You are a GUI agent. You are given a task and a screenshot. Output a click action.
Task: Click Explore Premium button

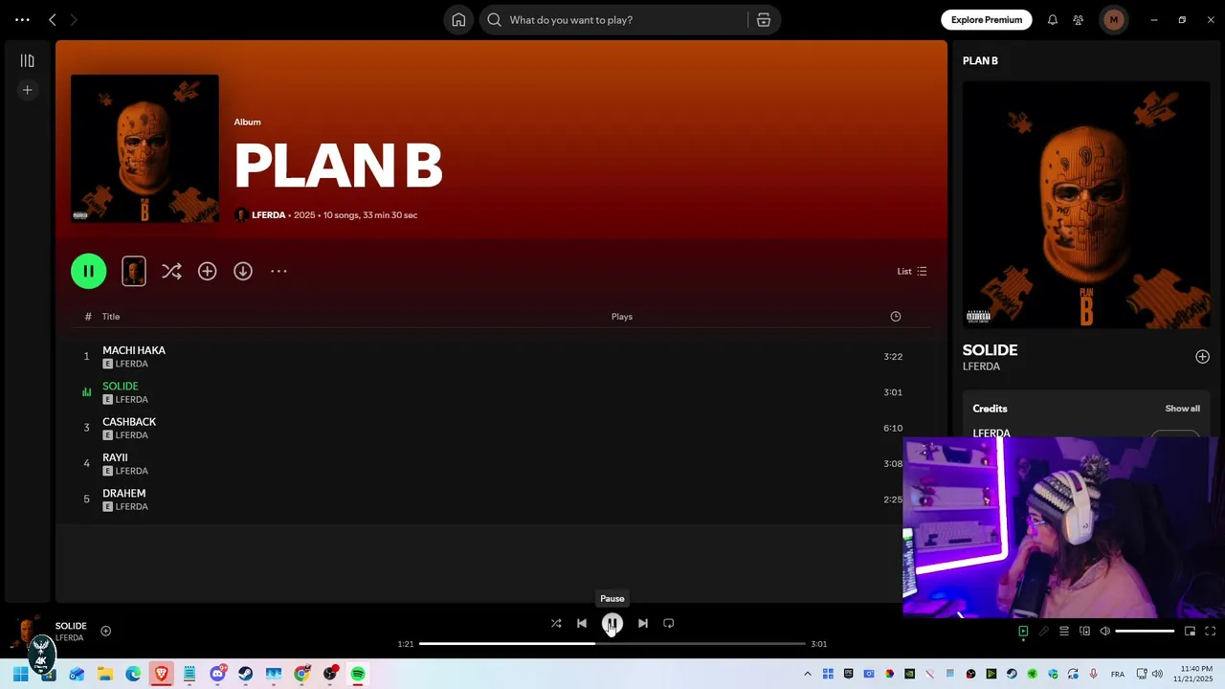tap(986, 19)
